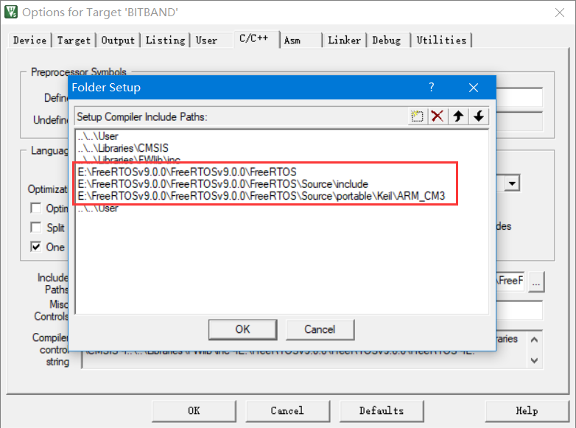Toggle the Split checkbox
576x428 pixels.
pyautogui.click(x=35, y=228)
